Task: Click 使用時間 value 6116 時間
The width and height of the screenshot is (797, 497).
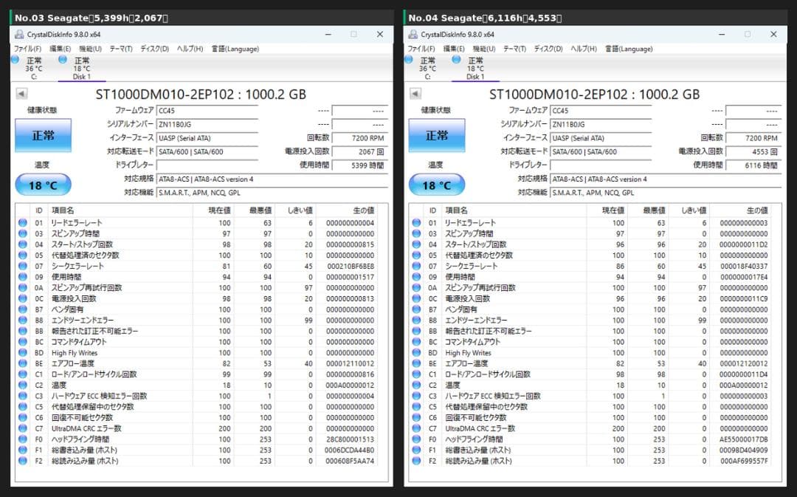Action: 753,165
